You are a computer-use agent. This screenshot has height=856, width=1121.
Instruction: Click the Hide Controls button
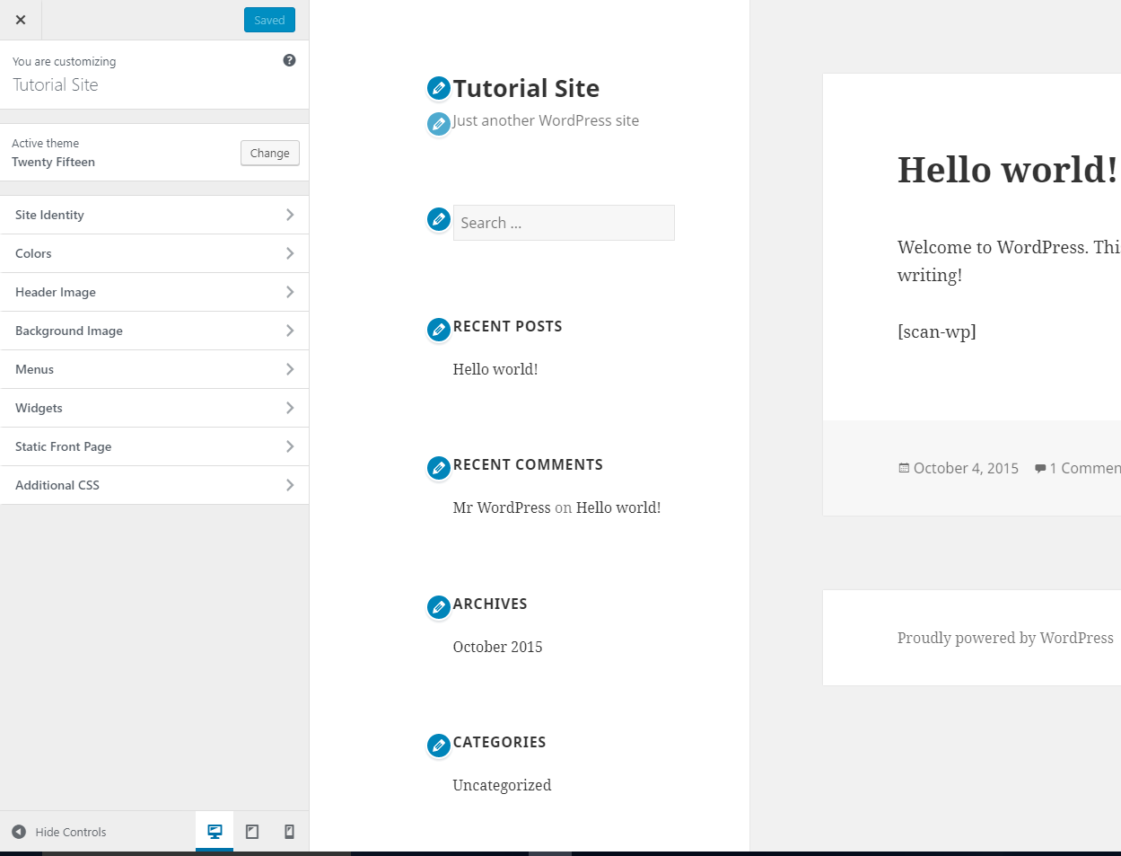point(59,832)
